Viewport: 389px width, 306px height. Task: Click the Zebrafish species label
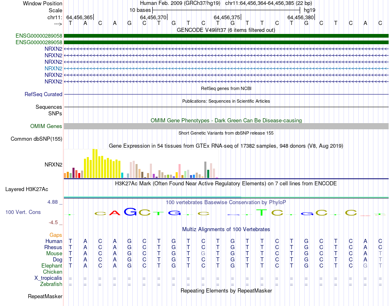[51, 284]
